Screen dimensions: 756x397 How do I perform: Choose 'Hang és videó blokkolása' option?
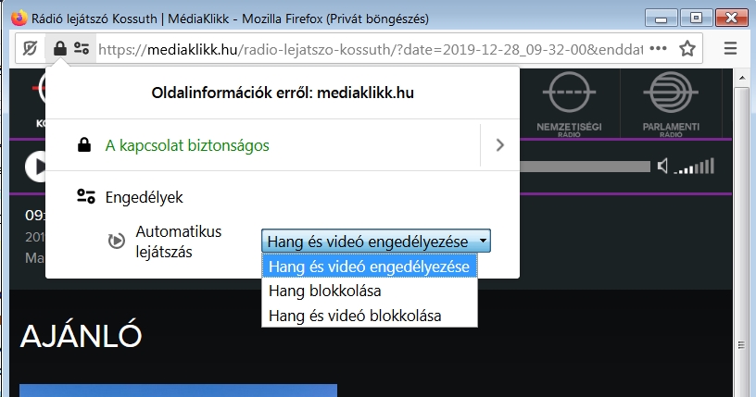click(370, 316)
